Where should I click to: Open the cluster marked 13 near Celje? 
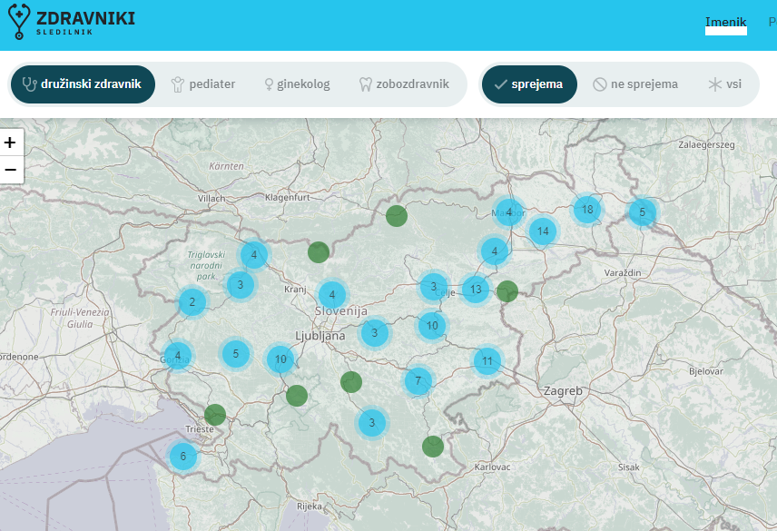[x=475, y=290]
